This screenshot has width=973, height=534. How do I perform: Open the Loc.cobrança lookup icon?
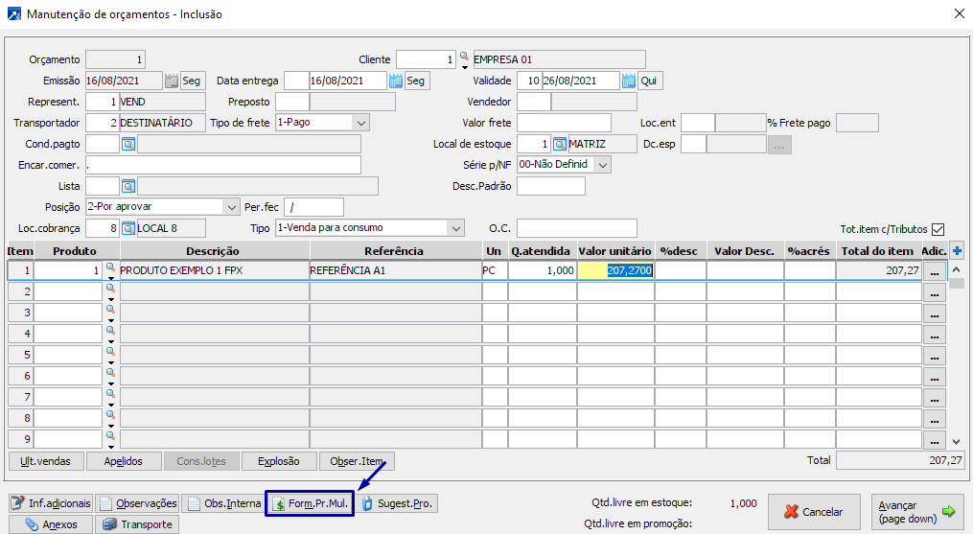click(128, 228)
